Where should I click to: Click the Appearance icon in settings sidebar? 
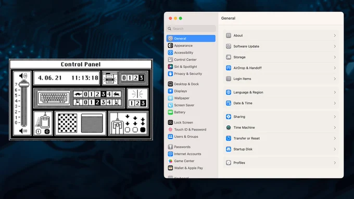(x=170, y=46)
